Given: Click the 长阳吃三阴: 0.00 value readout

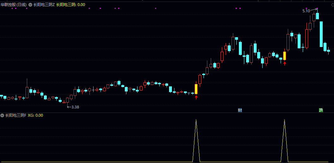Looking at the screenshot, I should (x=71, y=5).
